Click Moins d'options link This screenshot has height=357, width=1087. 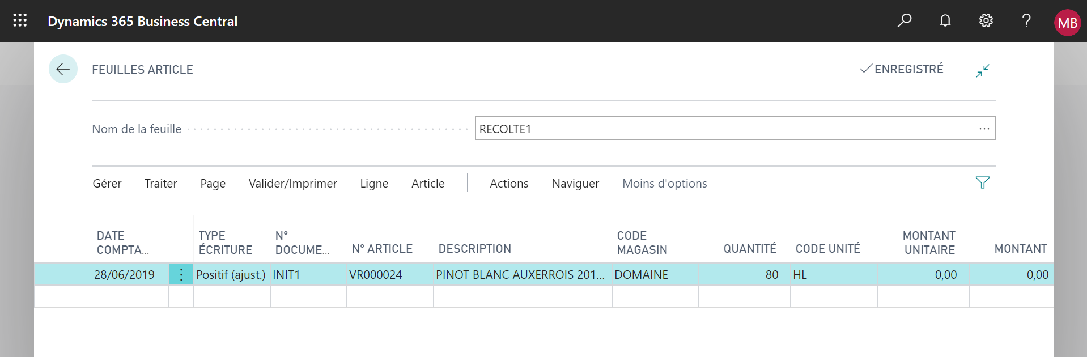(665, 184)
